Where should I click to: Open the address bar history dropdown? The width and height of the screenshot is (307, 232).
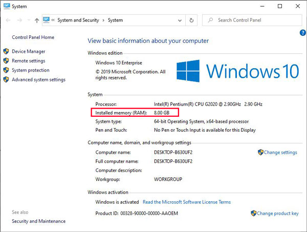coord(180,20)
